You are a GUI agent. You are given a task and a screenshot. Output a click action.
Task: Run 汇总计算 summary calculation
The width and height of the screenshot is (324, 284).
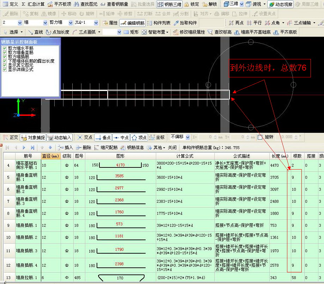33,4
